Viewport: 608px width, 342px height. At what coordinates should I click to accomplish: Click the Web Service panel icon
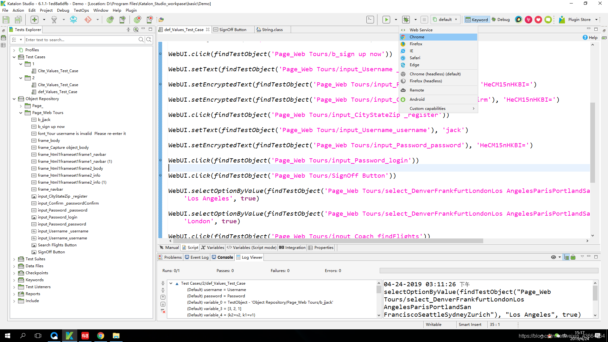[x=403, y=30]
